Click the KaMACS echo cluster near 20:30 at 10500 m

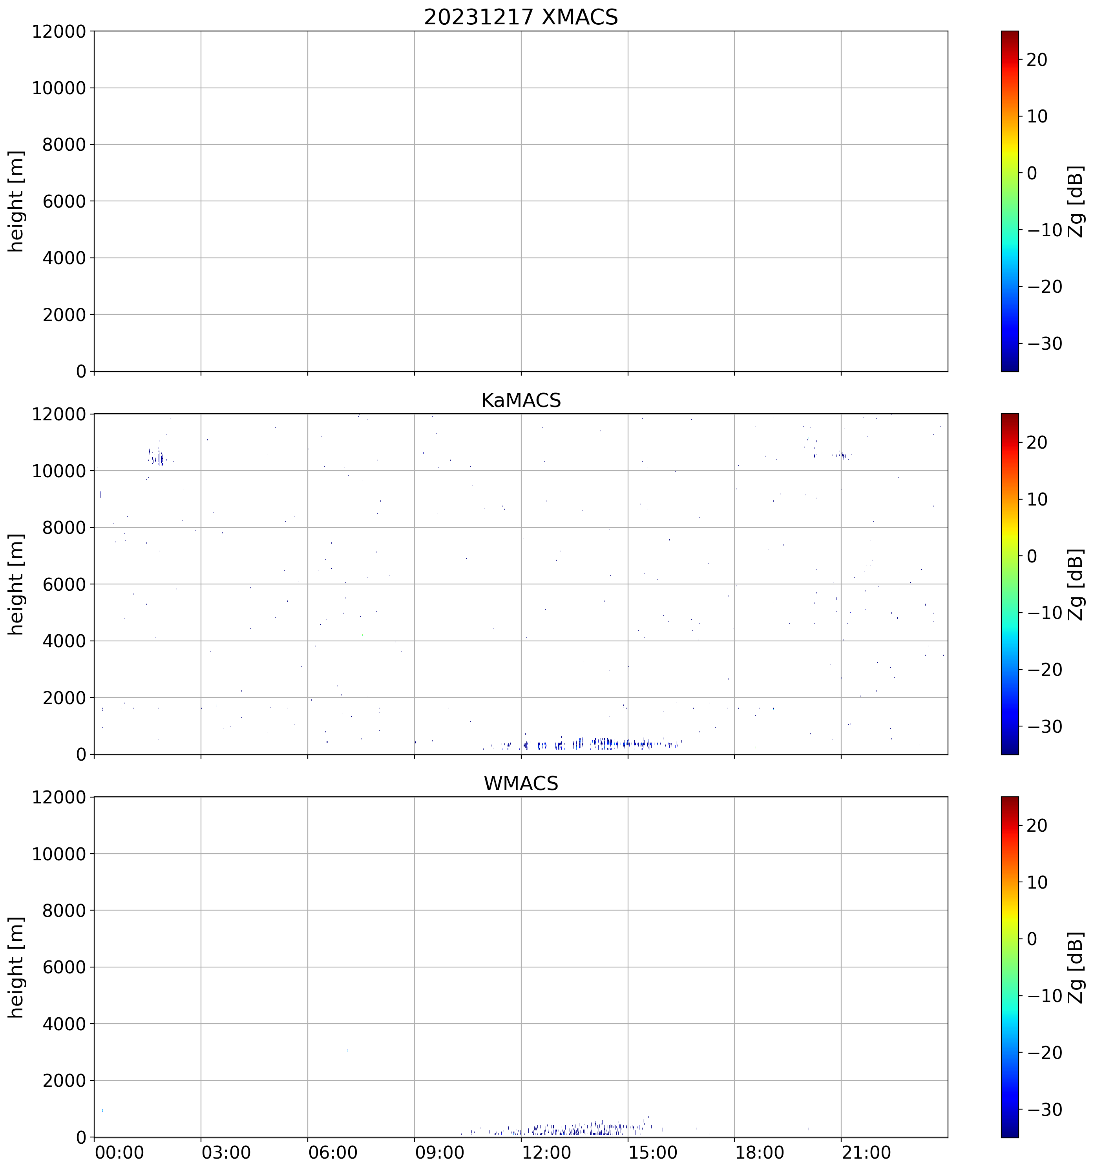coord(843,455)
